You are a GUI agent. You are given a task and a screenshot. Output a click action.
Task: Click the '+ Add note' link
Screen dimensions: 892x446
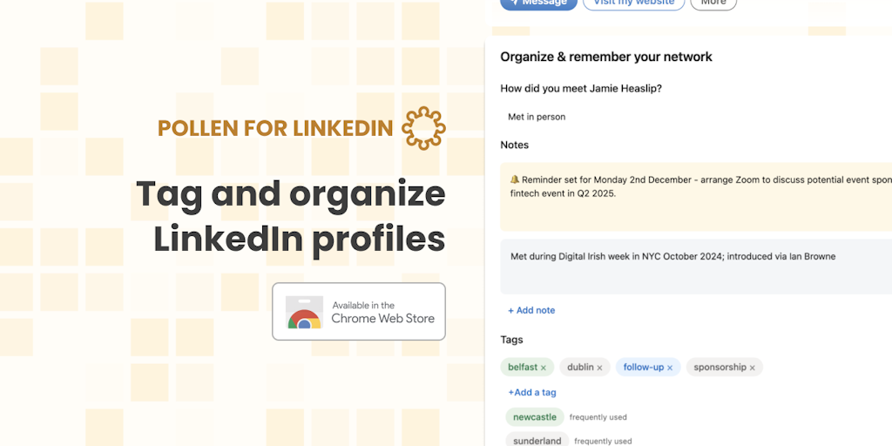tap(531, 310)
